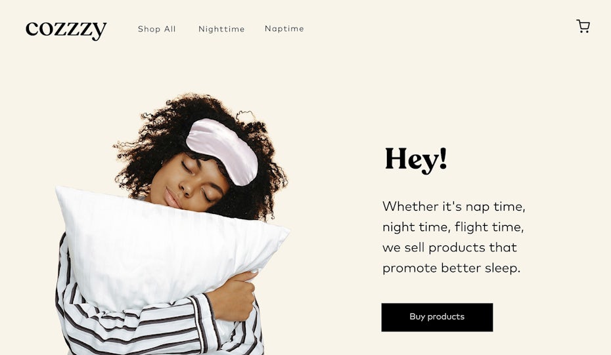Go to the Nighttime page

pos(221,29)
